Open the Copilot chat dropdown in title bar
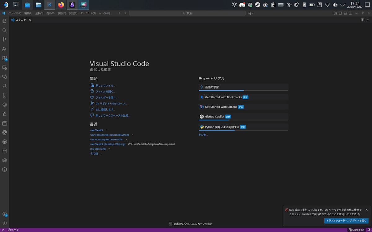 click(x=251, y=13)
